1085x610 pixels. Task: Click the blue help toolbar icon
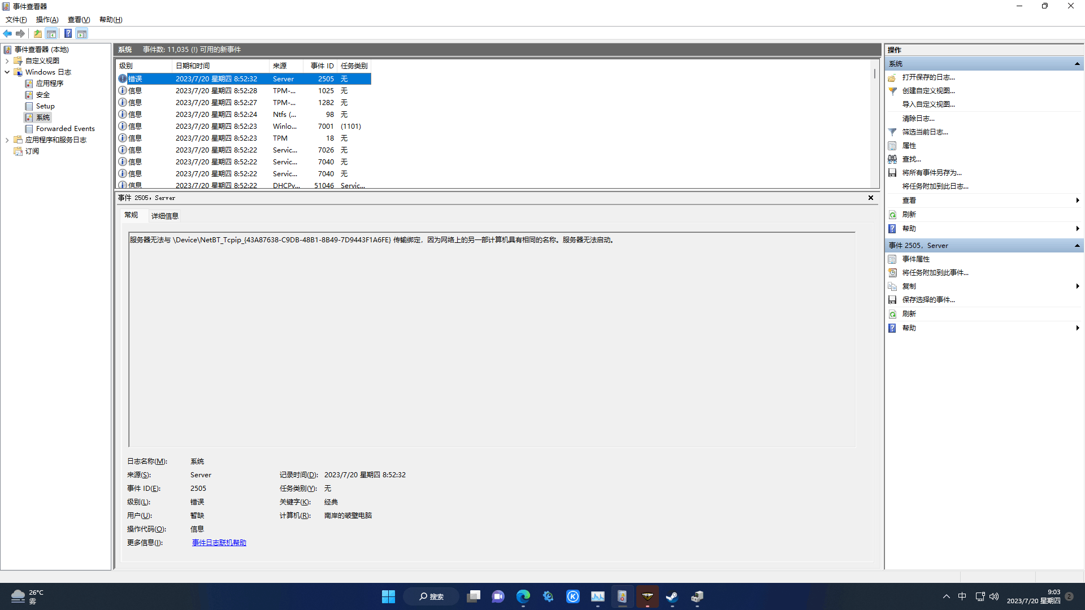[68, 34]
